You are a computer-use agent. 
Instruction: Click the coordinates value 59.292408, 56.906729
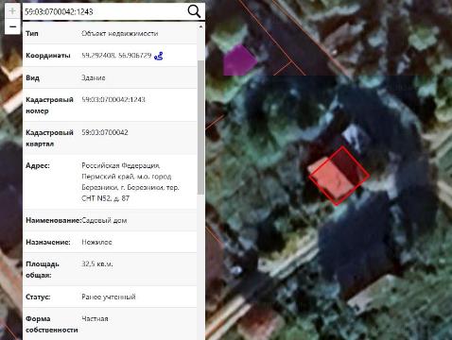[116, 56]
